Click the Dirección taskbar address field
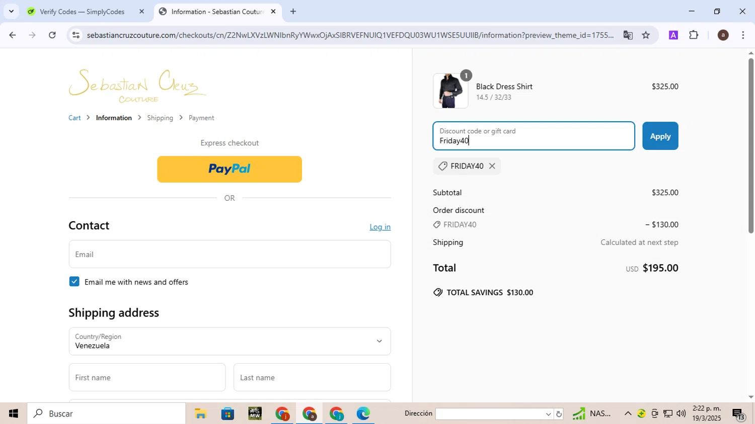 click(x=490, y=414)
